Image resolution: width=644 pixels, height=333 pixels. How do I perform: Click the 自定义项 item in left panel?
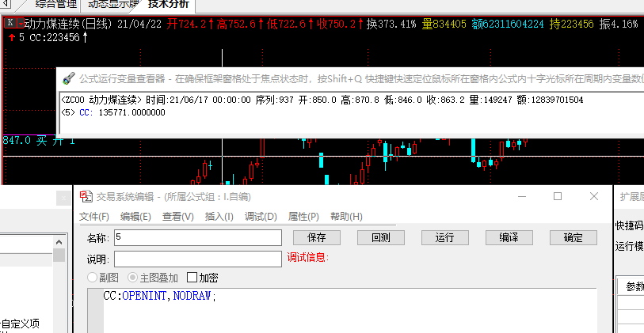pos(21,324)
